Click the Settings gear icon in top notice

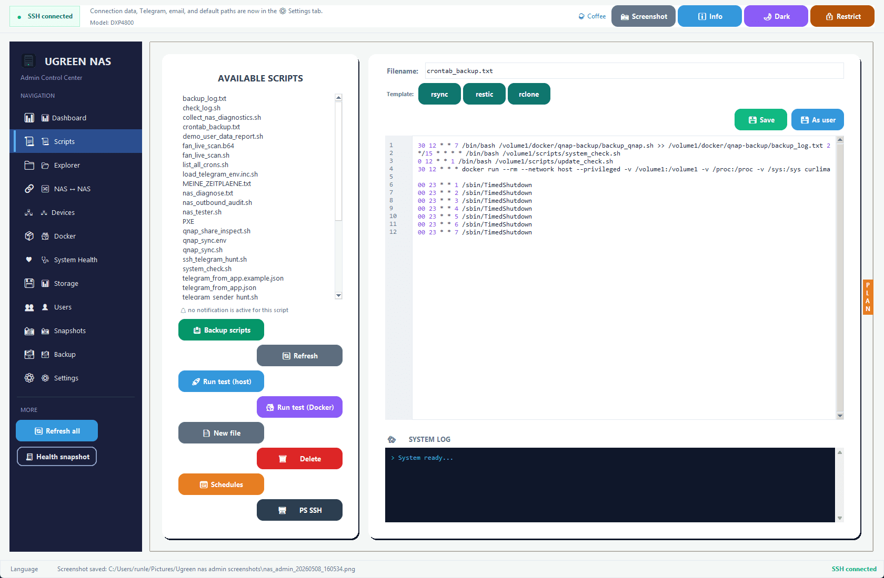point(283,11)
